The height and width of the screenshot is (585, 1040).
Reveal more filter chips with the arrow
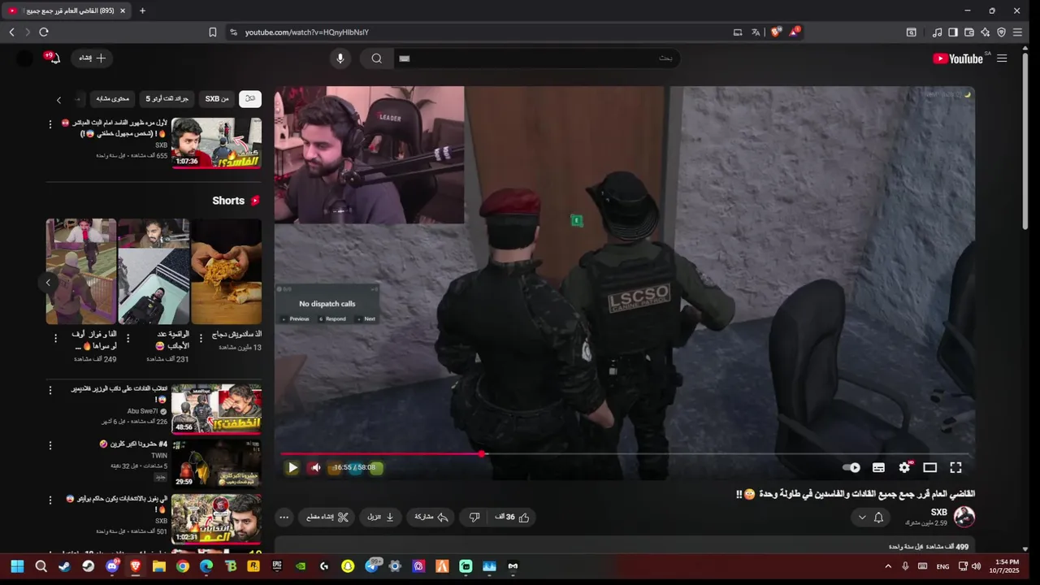click(58, 99)
